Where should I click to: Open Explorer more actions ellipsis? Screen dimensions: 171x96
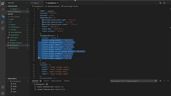click(27, 3)
